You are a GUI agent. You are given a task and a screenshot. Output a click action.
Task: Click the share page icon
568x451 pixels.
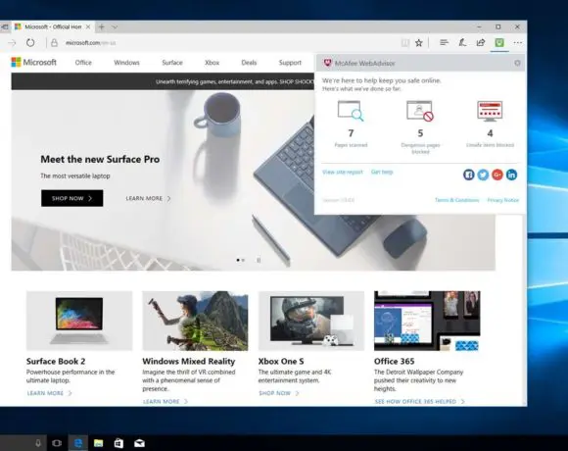point(481,43)
